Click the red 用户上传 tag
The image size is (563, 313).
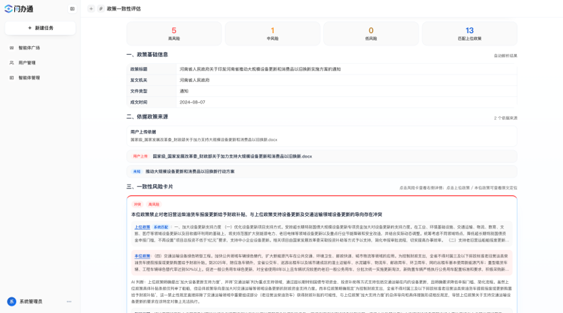pos(140,156)
